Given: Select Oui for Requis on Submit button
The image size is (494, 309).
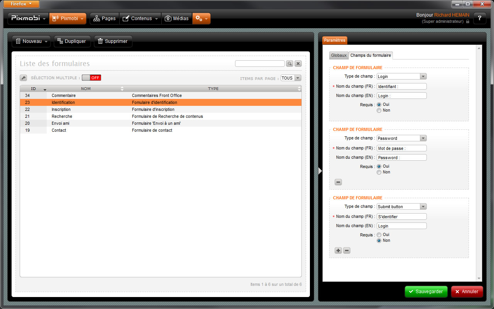Looking at the screenshot, I should click(379, 234).
